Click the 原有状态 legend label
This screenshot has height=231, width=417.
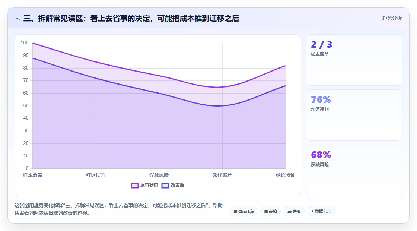(x=149, y=185)
